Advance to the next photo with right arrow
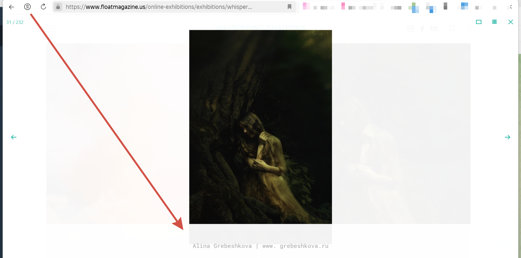This screenshot has width=521, height=258. 508,137
